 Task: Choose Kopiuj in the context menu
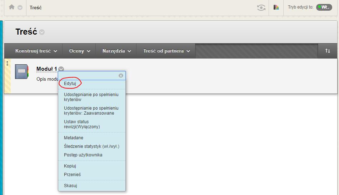click(x=70, y=166)
